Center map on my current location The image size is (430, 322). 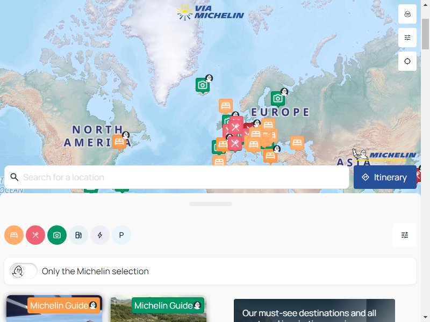[x=407, y=61]
